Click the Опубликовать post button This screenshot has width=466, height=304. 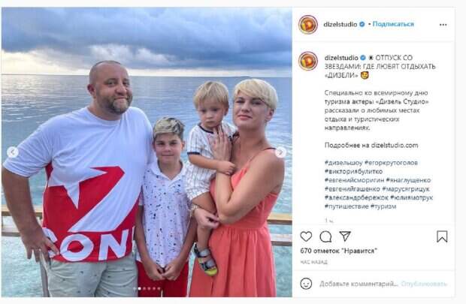[424, 284]
